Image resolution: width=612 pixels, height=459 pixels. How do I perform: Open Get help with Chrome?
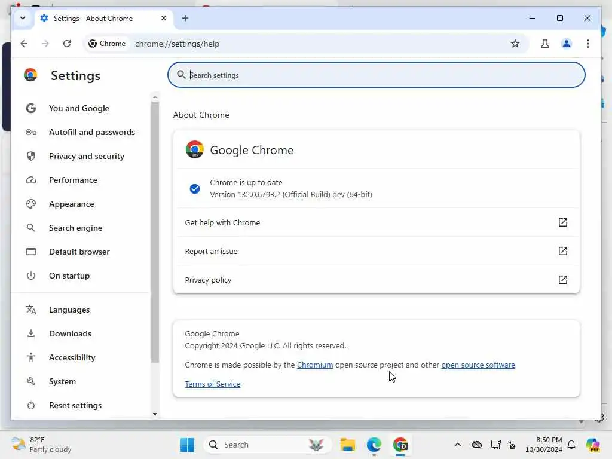click(x=377, y=222)
